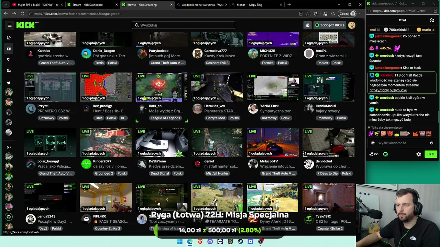Open Kinder2077 green channel avatar
440x247 pixels.
[x=86, y=164]
